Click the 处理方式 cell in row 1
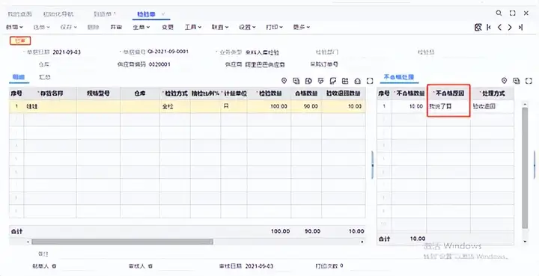The width and height of the screenshot is (539, 276). point(493,106)
